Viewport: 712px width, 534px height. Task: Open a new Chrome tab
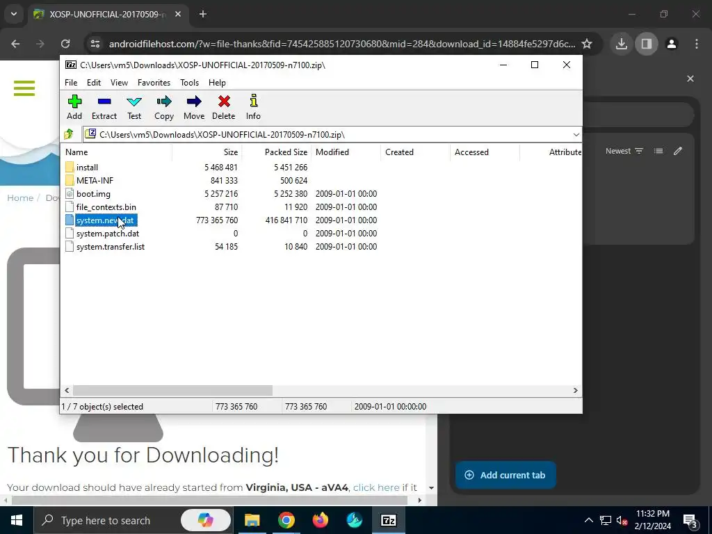click(x=203, y=14)
